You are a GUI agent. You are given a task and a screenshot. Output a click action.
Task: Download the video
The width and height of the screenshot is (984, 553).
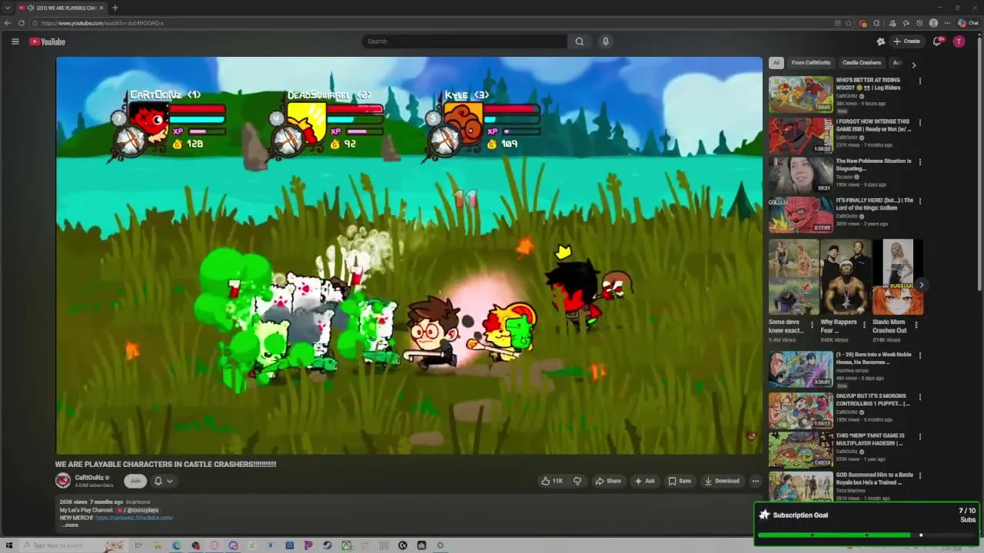[722, 481]
